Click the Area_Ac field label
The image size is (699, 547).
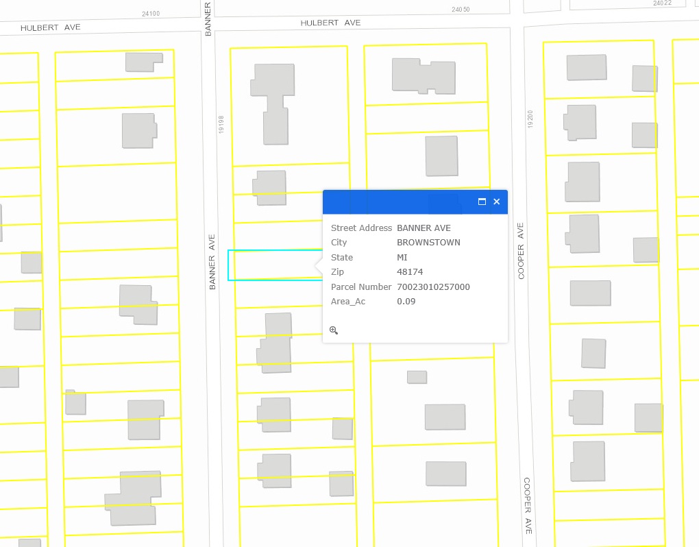pyautogui.click(x=347, y=302)
